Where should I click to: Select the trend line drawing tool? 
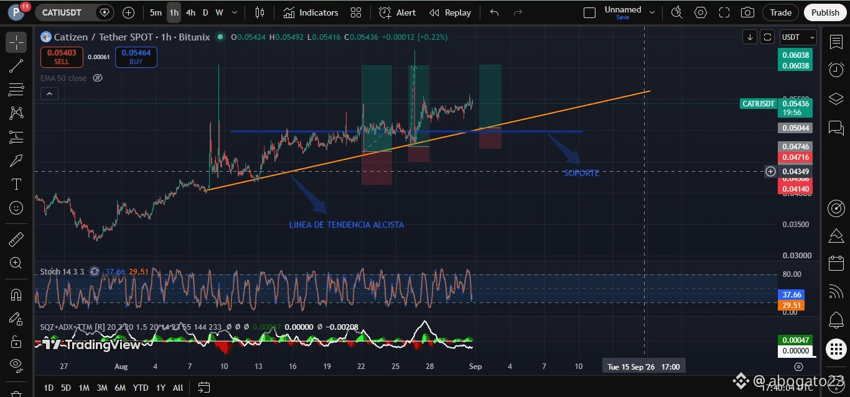tap(16, 66)
